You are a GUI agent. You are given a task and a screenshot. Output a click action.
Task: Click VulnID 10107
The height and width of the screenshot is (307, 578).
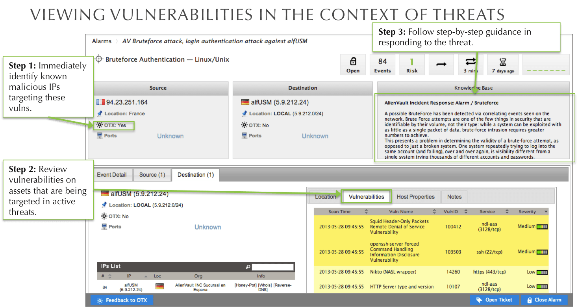[x=453, y=287]
